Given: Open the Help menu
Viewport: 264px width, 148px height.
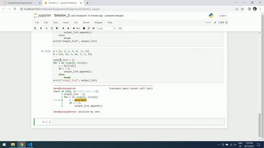Looking at the screenshot, I should [110, 23].
